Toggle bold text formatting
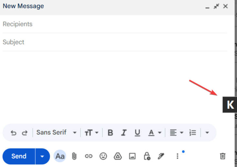Screen dimensions: 237x167 110,133
